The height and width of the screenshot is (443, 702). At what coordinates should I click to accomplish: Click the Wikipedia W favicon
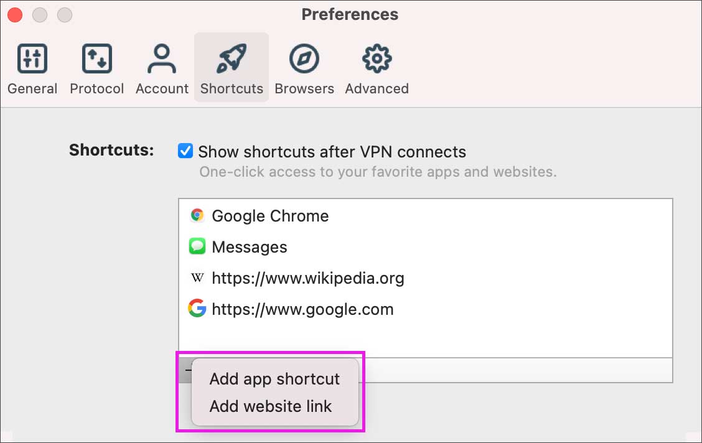pos(197,278)
